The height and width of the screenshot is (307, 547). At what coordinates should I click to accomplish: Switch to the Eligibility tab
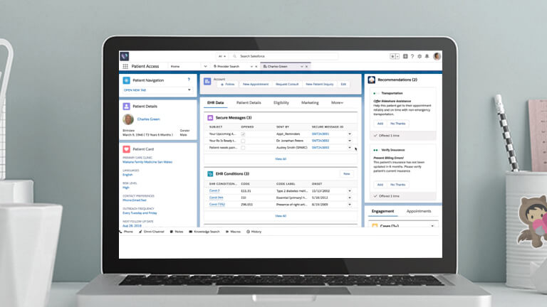click(x=281, y=102)
